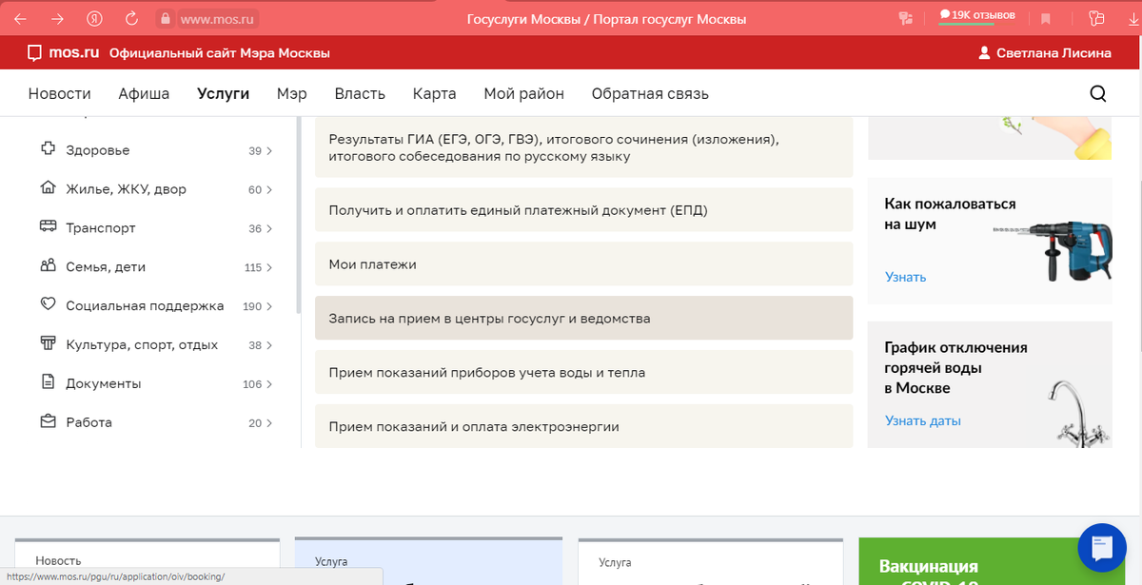
Task: Open the Новости menu item
Action: click(x=60, y=93)
